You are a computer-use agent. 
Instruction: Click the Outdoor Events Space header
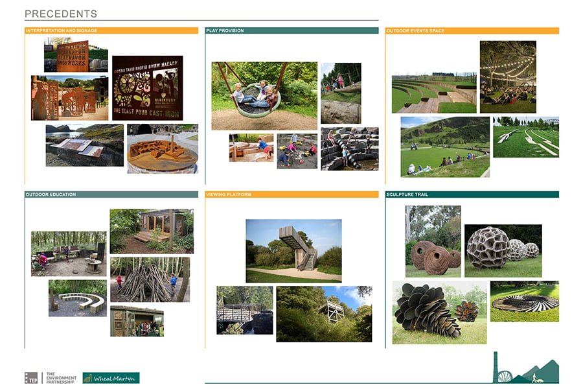point(472,30)
